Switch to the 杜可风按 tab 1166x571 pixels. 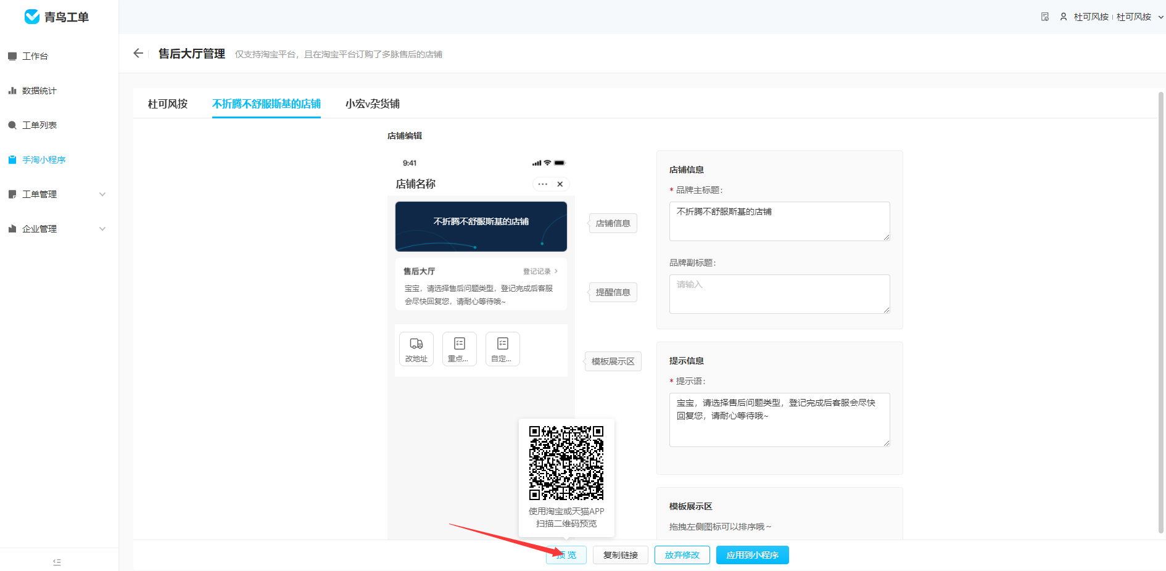coord(168,104)
